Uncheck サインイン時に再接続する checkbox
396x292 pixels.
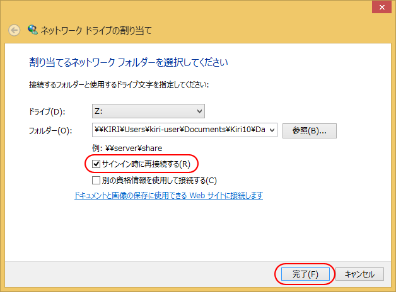[x=96, y=164]
